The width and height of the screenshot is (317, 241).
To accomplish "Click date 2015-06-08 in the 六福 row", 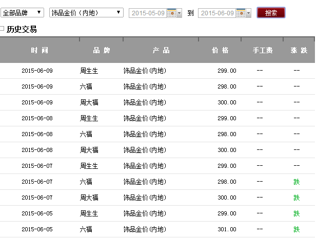I will (37, 134).
